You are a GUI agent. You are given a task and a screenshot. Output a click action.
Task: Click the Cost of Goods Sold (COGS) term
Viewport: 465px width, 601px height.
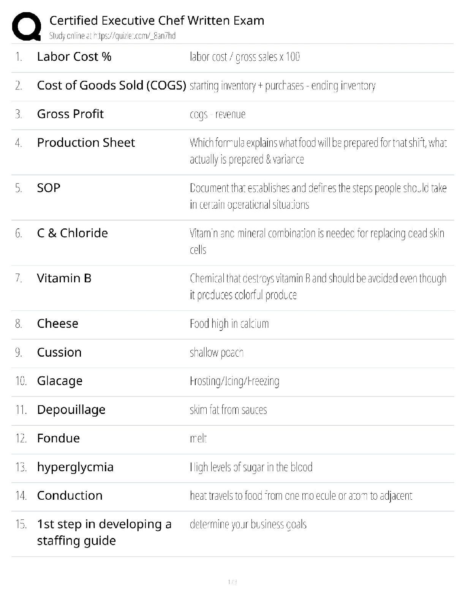pos(111,85)
